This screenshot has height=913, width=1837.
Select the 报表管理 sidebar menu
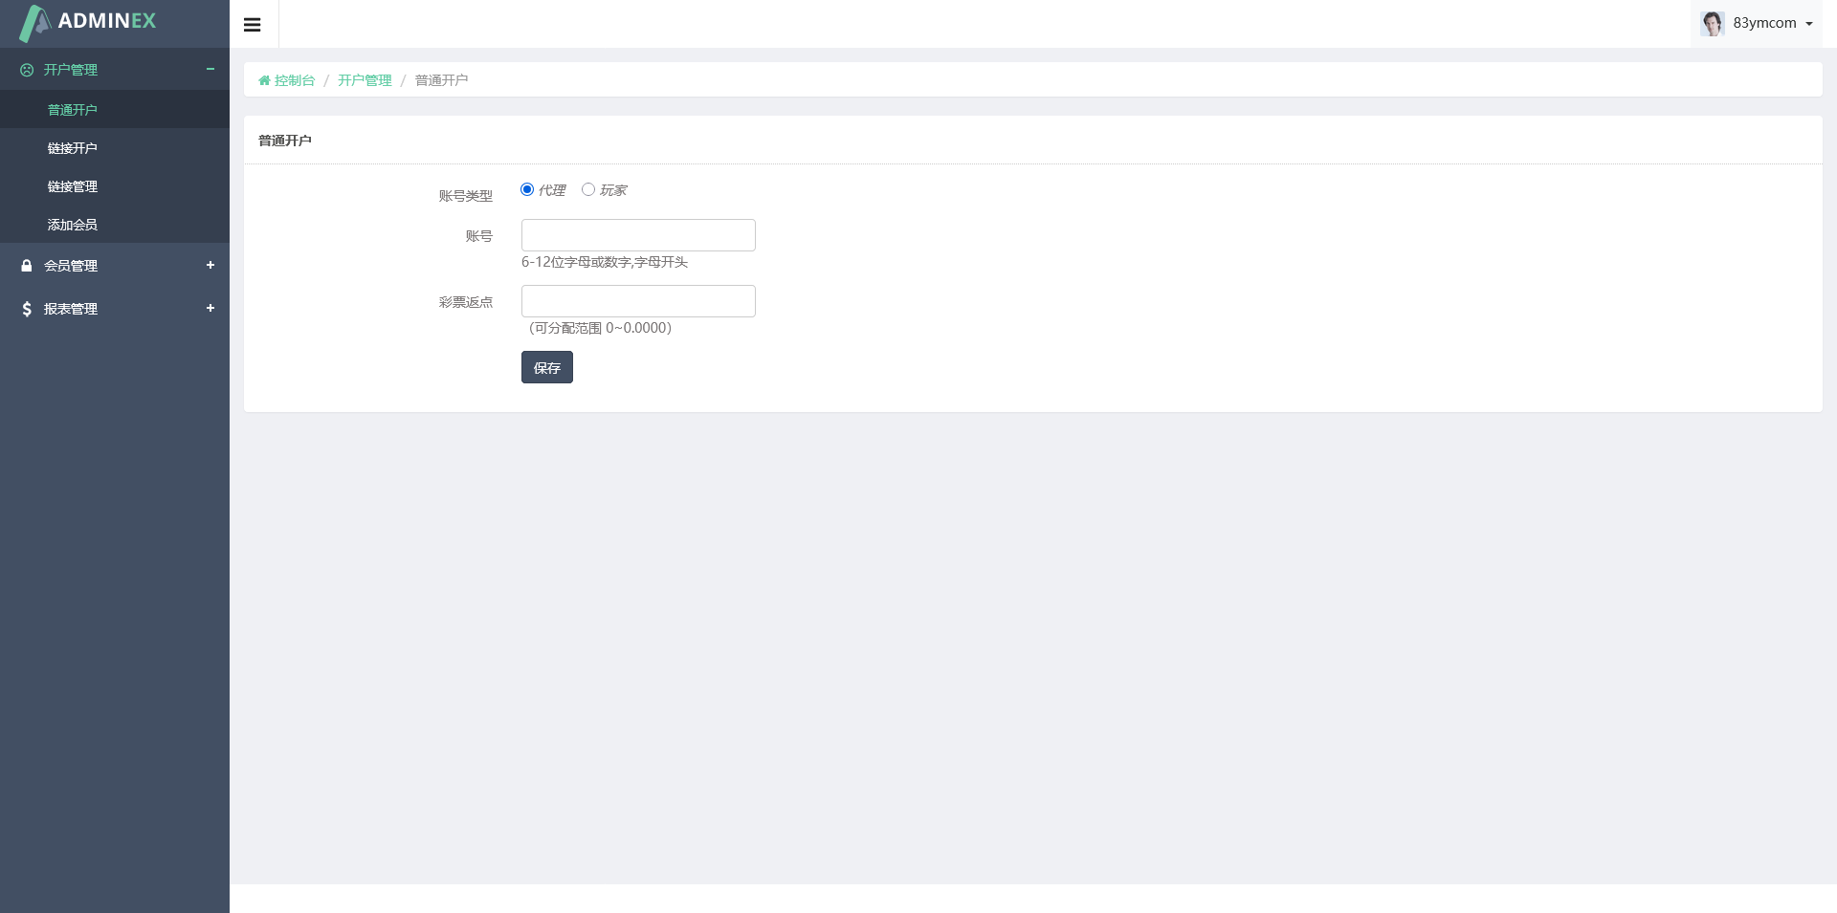click(115, 309)
